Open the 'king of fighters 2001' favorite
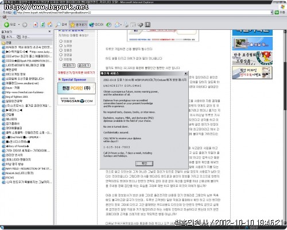Viewport: 287px width, 230px height. 15,97
